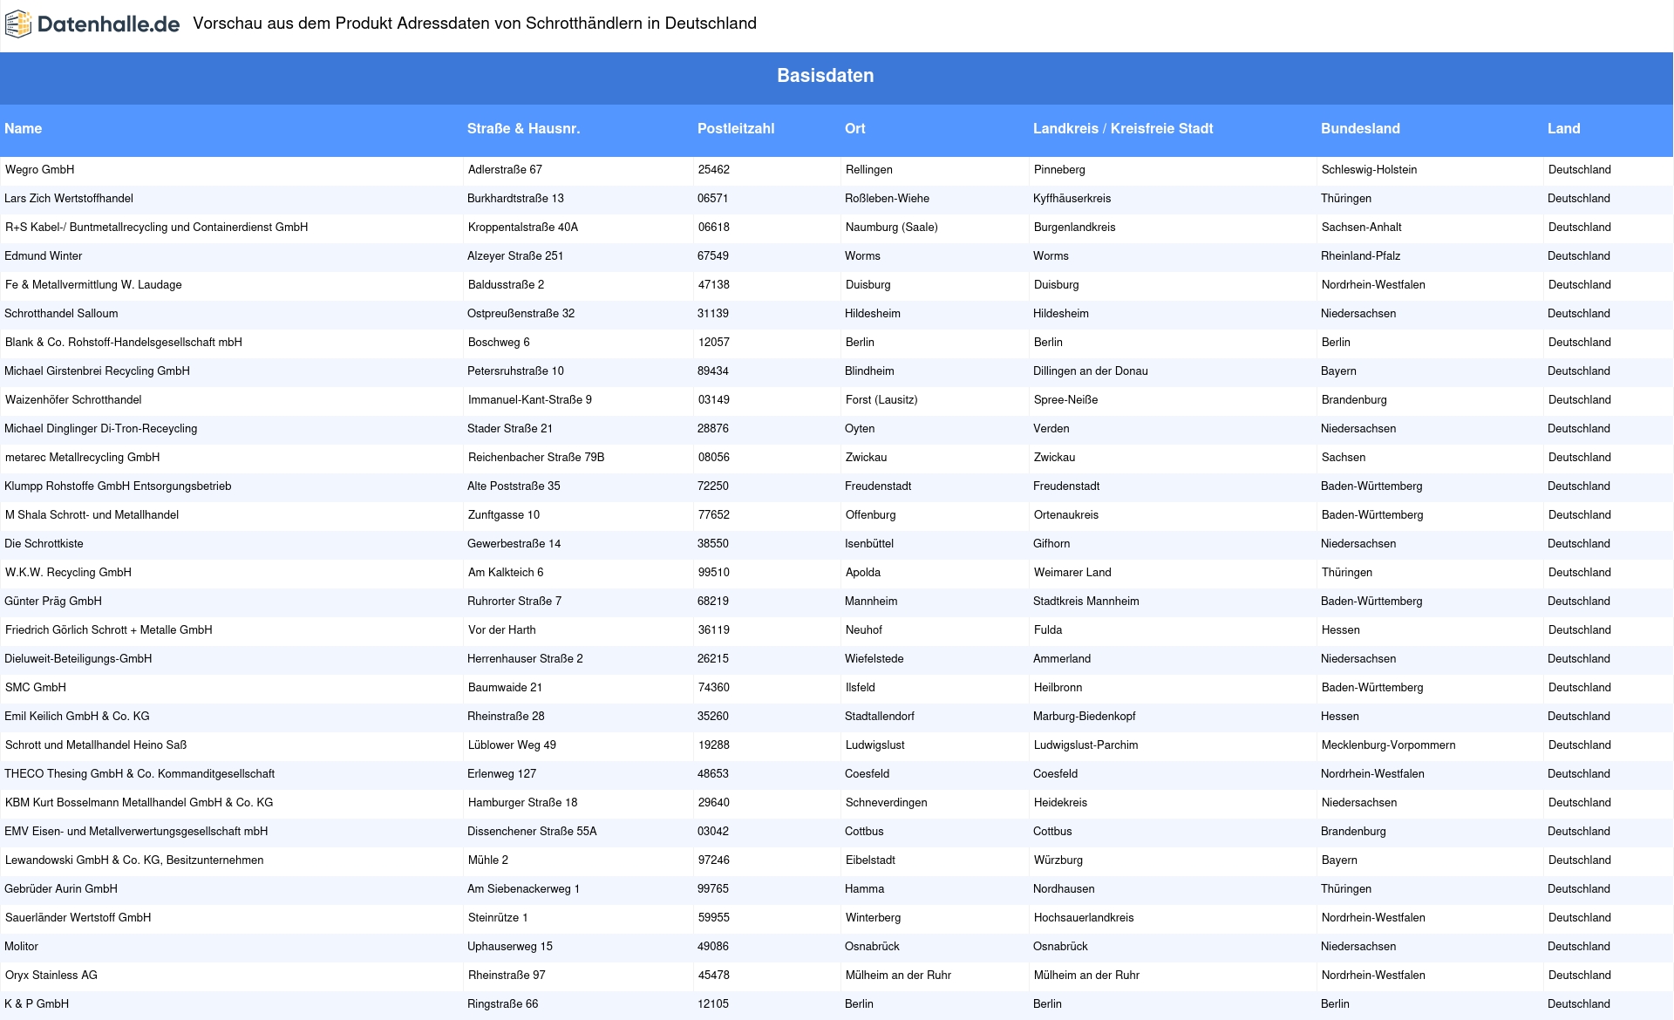Select state Mecklenburg-Vorpommern
The height and width of the screenshot is (1020, 1674).
tap(1389, 745)
